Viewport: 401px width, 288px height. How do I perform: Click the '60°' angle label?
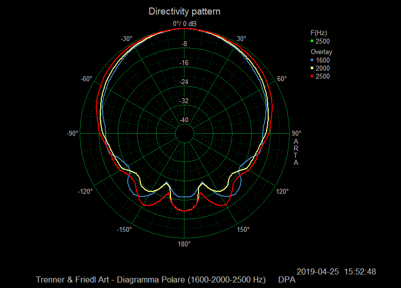(282, 79)
